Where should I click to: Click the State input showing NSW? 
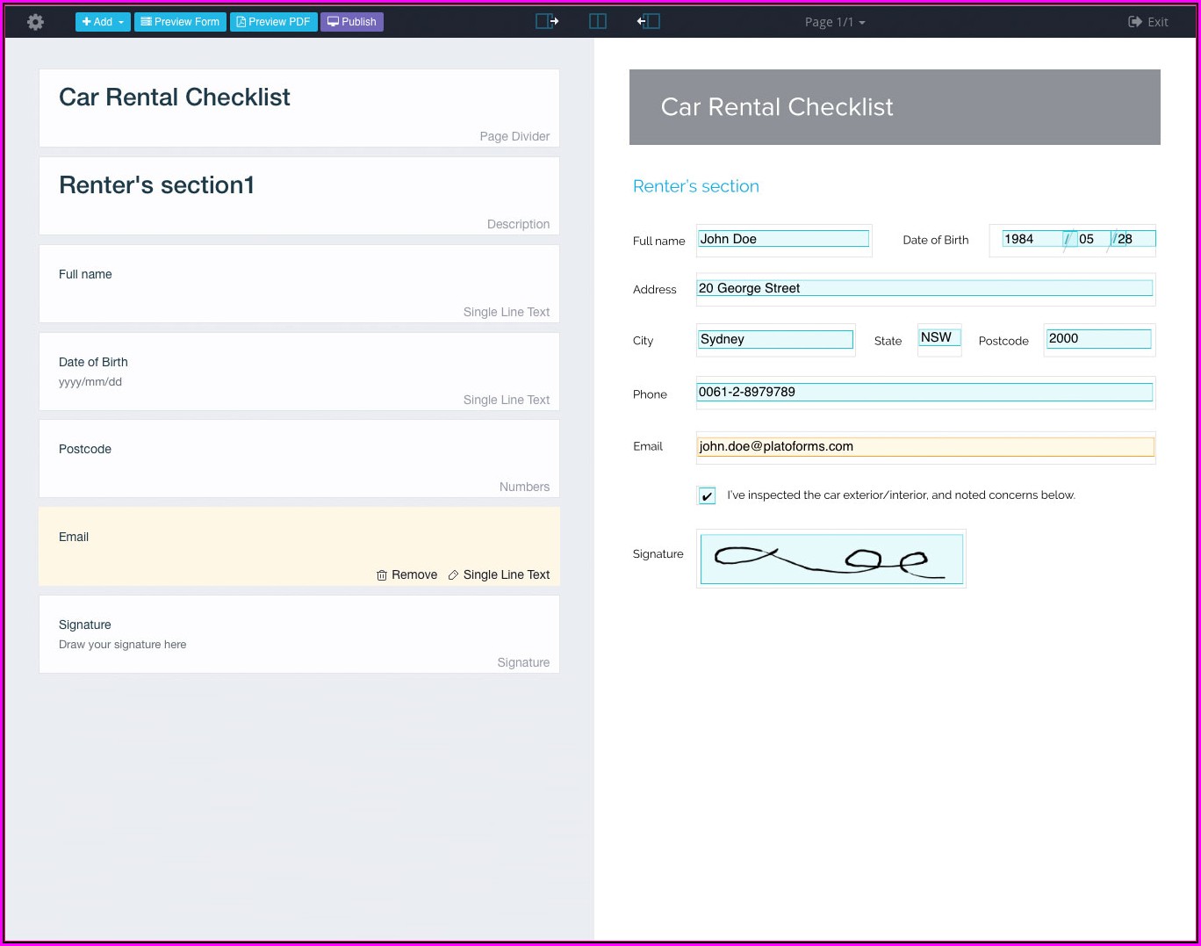point(939,338)
